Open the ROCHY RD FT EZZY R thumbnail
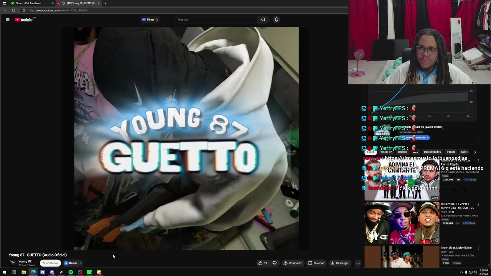 tap(402, 223)
